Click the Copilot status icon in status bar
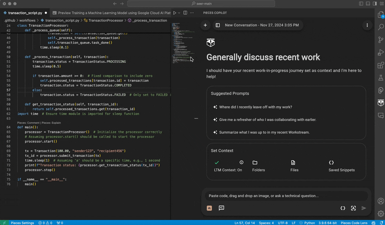385x225 pixels. [373, 223]
